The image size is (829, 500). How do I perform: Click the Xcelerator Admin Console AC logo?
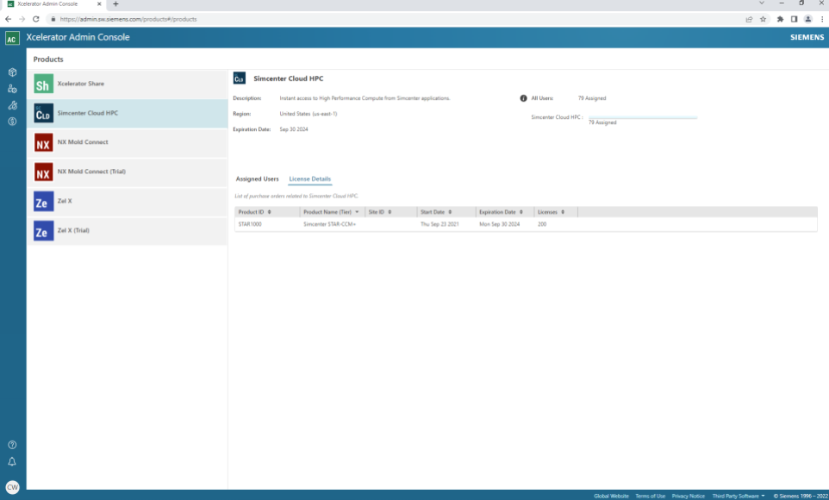coord(11,37)
